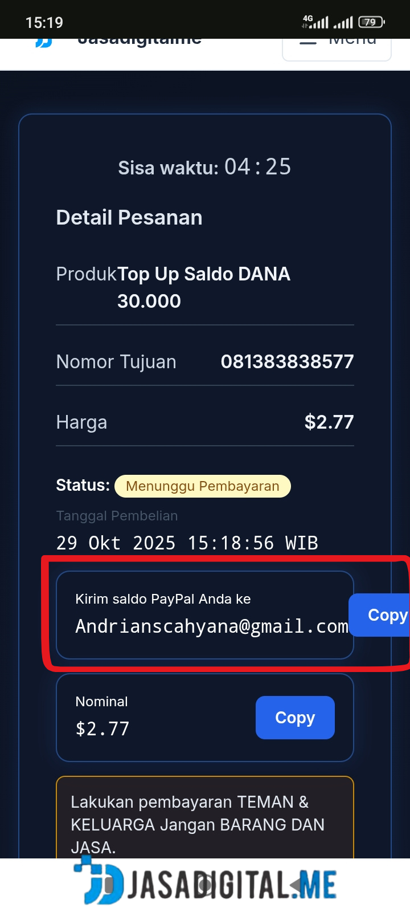Tap the battery indicator showing 79
Viewport: 410px width, 912px height.
[x=371, y=22]
